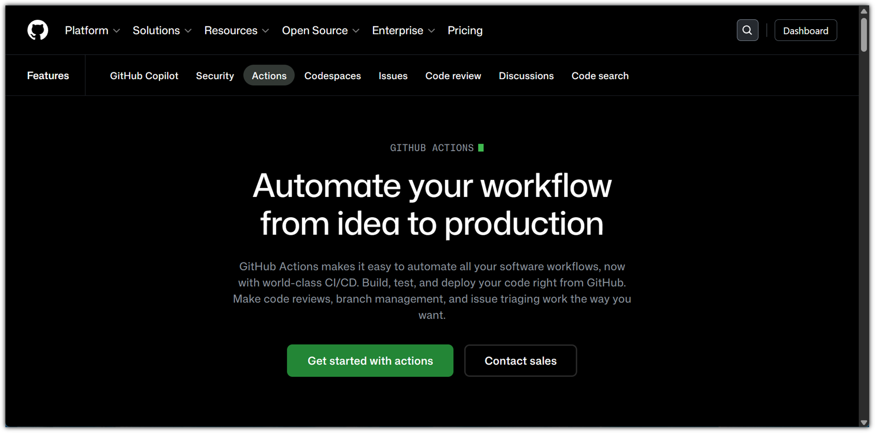This screenshot has height=433, width=875.
Task: Switch to the Codespaces tab
Action: 332,76
